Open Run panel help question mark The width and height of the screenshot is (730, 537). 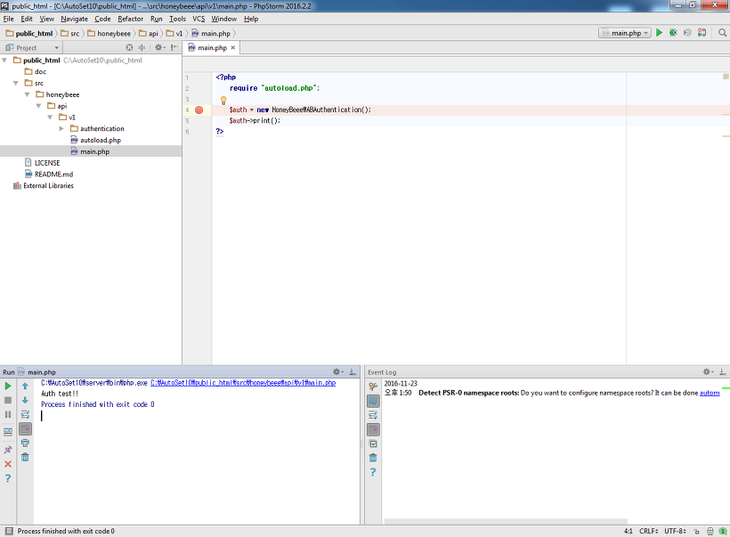pyautogui.click(x=8, y=478)
